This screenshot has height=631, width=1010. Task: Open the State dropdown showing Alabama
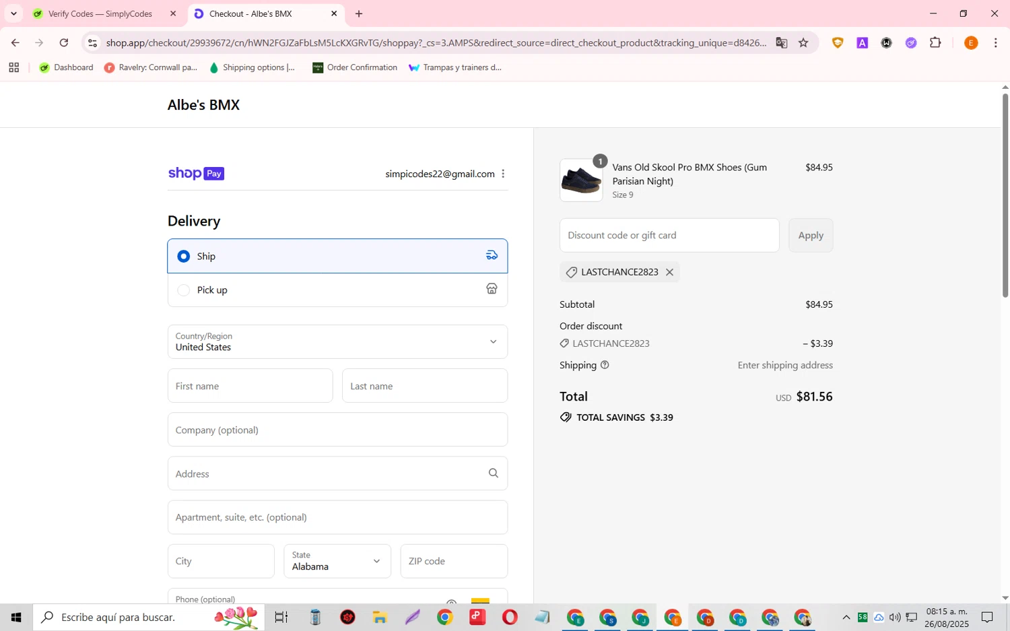[337, 562]
